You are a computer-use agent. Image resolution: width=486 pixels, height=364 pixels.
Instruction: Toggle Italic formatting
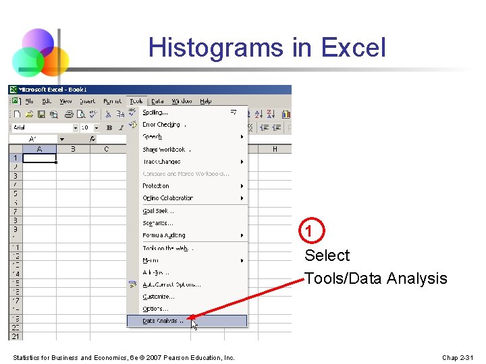pyautogui.click(x=122, y=127)
